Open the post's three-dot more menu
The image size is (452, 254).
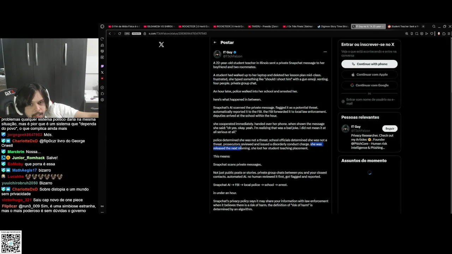[325, 52]
